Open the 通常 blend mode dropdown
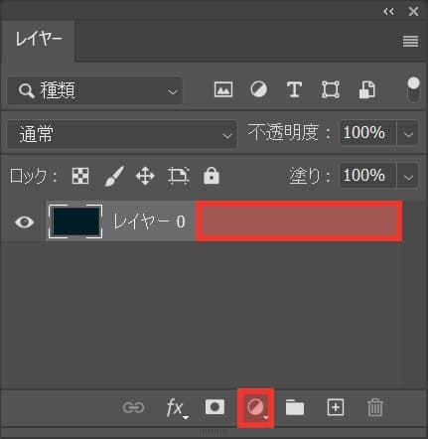Viewport: 428px width, 439px height. pyautogui.click(x=122, y=134)
